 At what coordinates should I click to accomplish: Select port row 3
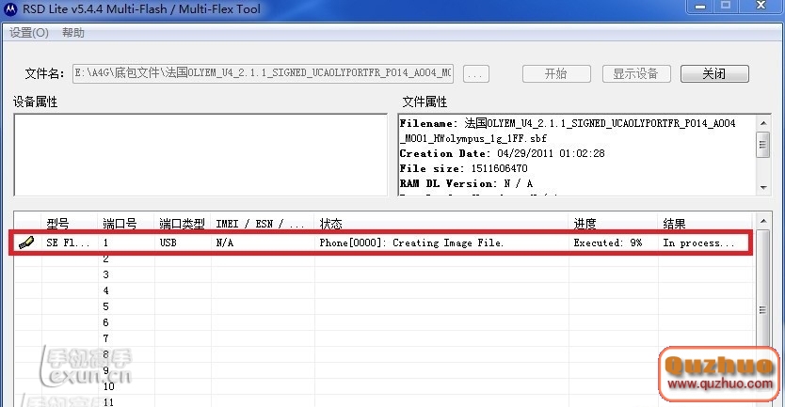pos(105,274)
